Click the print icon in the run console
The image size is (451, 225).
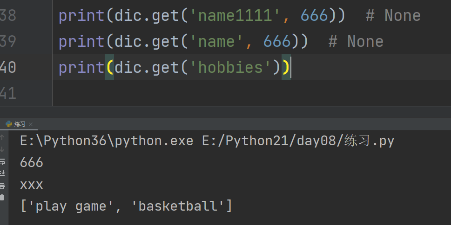click(x=2, y=186)
